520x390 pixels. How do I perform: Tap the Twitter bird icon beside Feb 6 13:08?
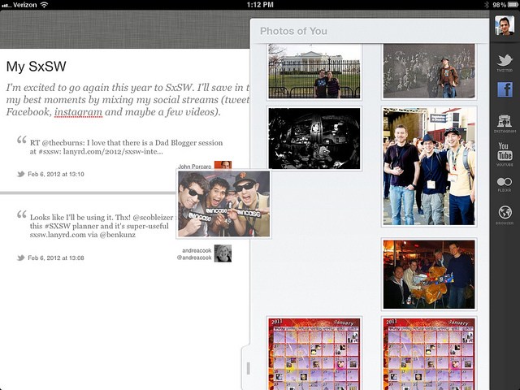click(x=21, y=258)
